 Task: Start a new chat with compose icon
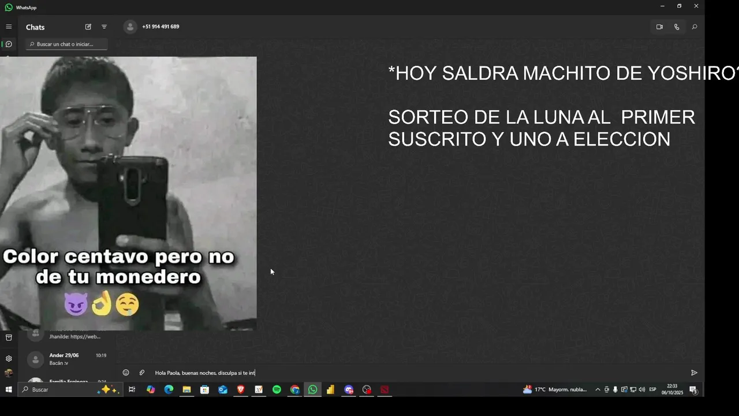88,27
